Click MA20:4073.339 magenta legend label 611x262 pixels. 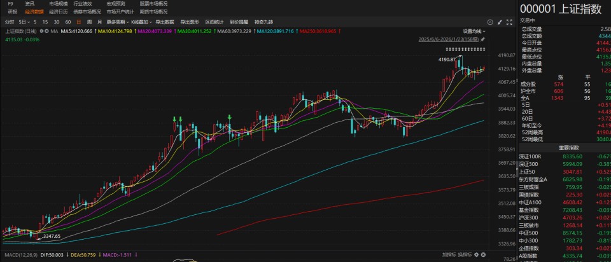point(155,31)
